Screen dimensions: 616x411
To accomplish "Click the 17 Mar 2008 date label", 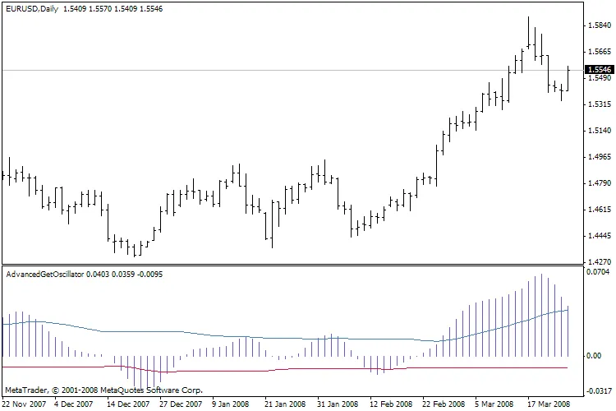I will pyautogui.click(x=549, y=404).
